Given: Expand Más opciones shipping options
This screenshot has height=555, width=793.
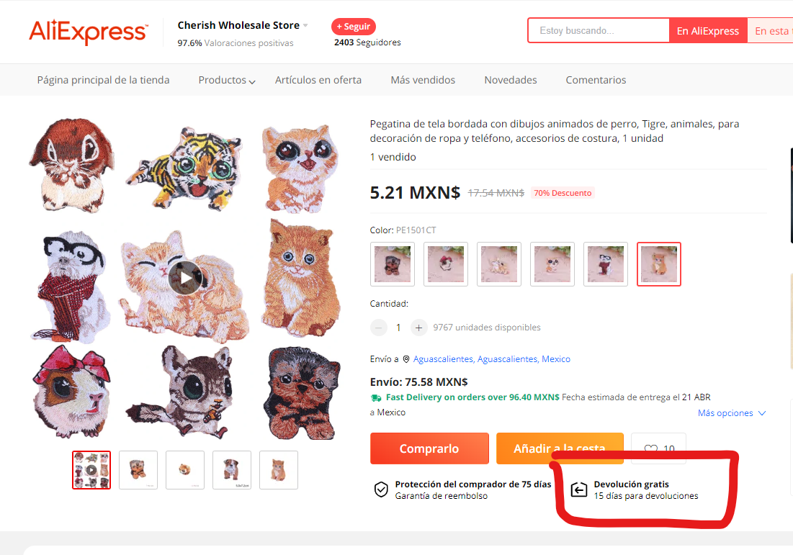Looking at the screenshot, I should coord(732,413).
